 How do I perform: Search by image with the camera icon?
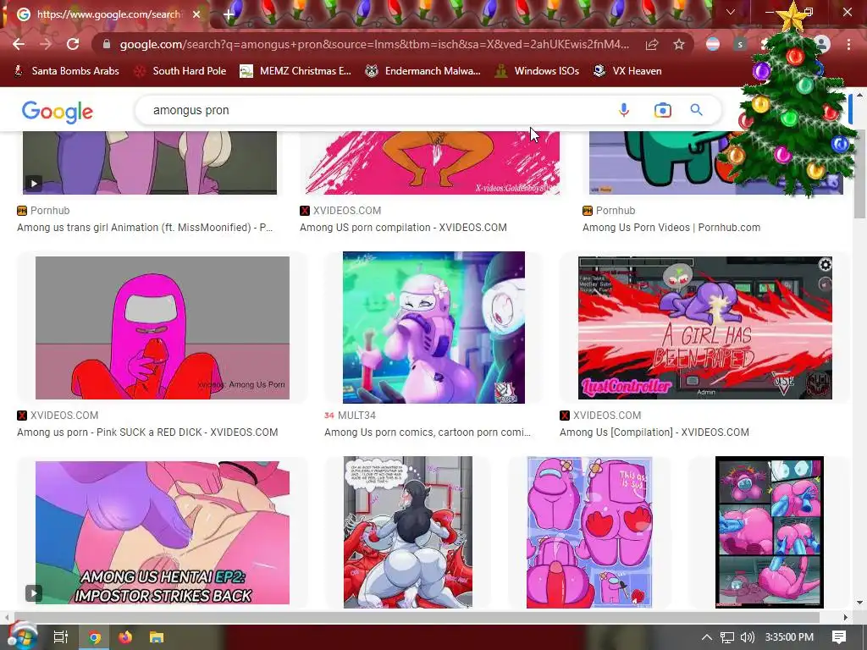pyautogui.click(x=662, y=110)
